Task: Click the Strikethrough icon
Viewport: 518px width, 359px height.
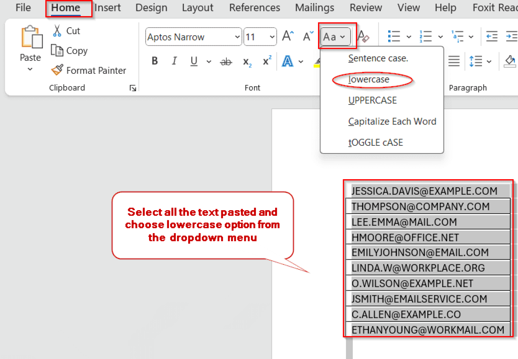Action: tap(226, 61)
